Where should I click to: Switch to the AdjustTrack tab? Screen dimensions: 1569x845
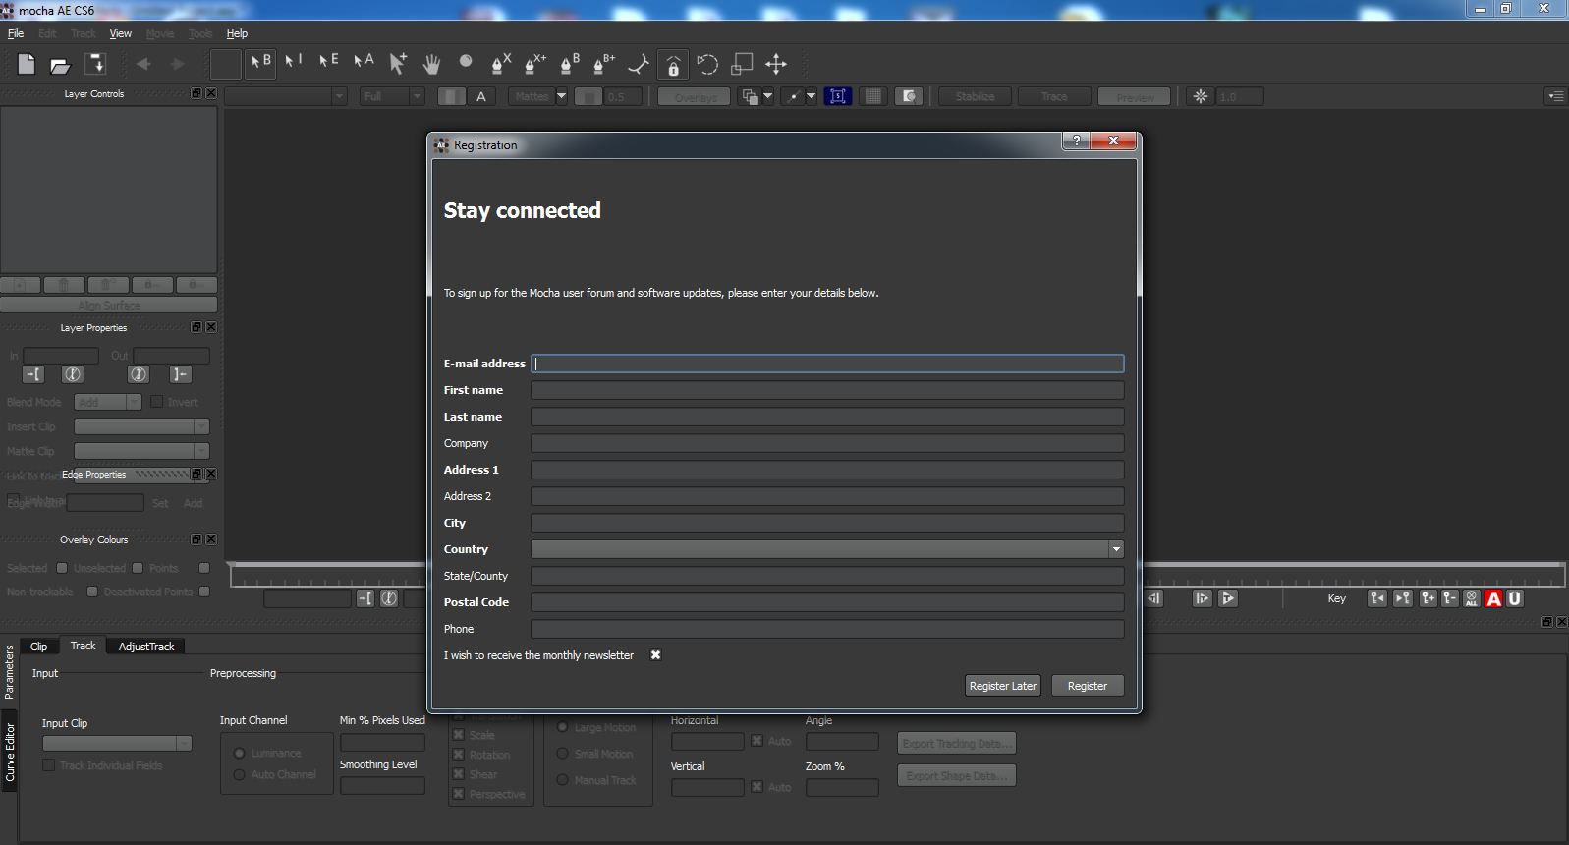click(x=146, y=647)
